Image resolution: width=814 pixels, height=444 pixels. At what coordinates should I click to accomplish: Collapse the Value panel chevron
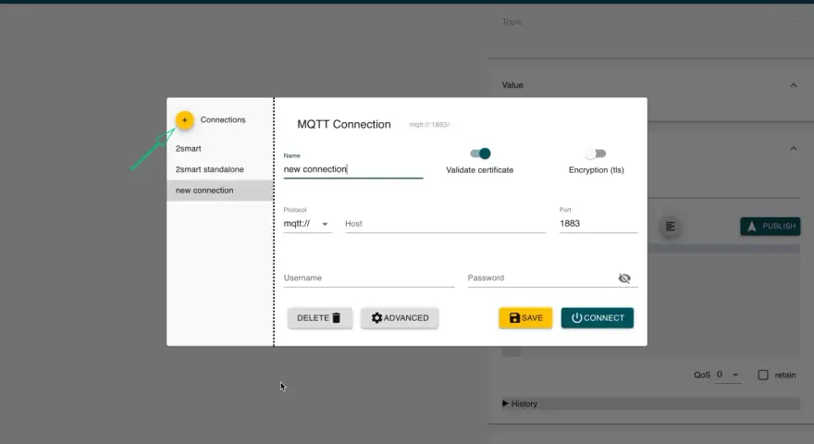(x=794, y=85)
